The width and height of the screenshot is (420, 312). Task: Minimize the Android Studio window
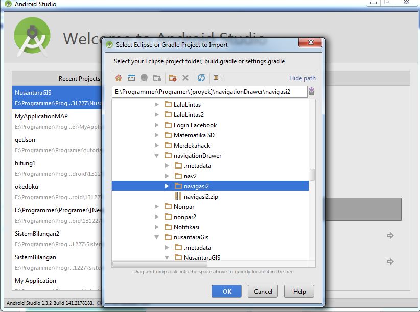pyautogui.click(x=374, y=3)
